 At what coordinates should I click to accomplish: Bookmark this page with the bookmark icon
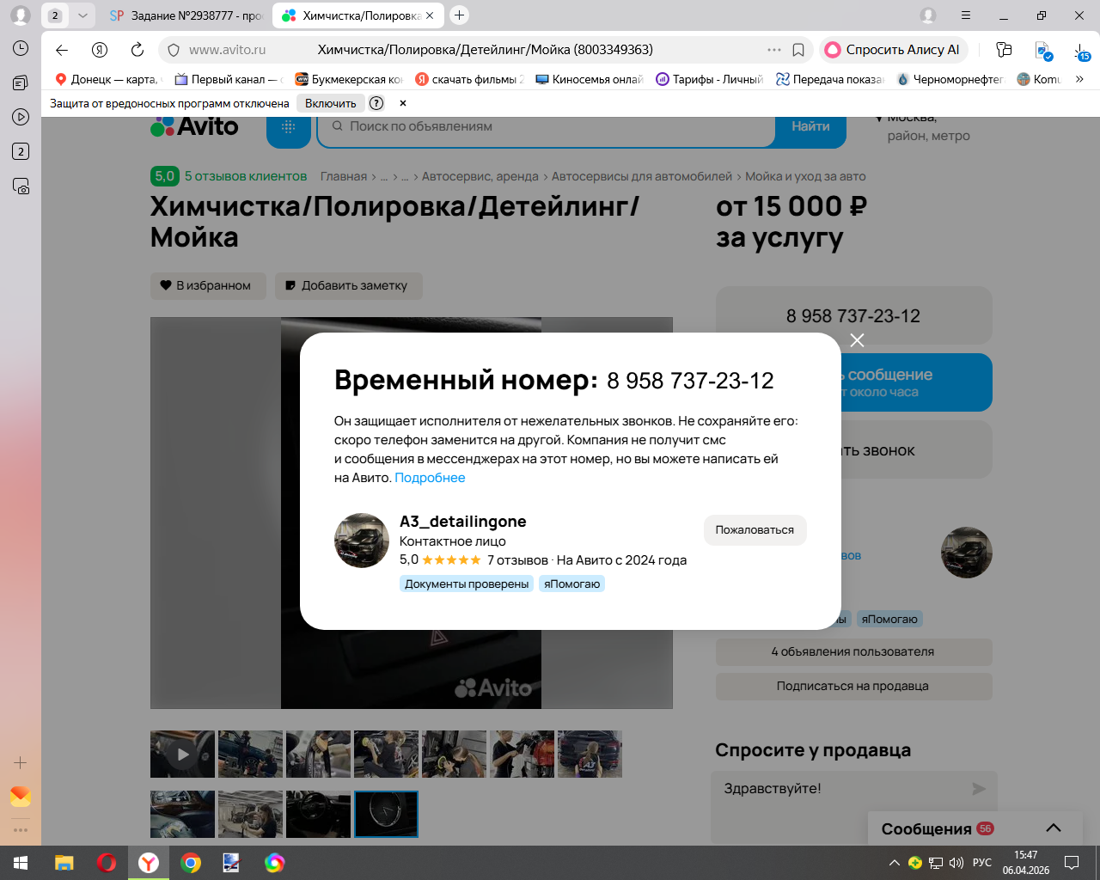pos(798,50)
